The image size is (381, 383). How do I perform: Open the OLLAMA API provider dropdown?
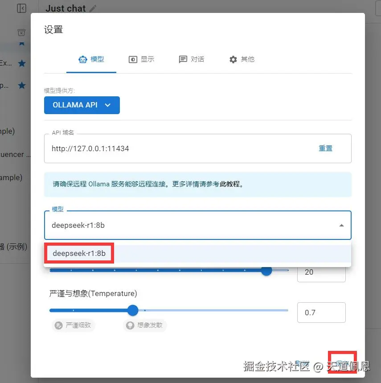pos(82,105)
